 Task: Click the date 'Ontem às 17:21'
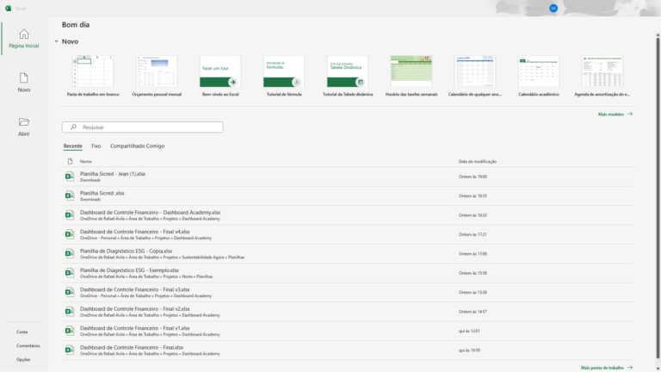tap(473, 234)
